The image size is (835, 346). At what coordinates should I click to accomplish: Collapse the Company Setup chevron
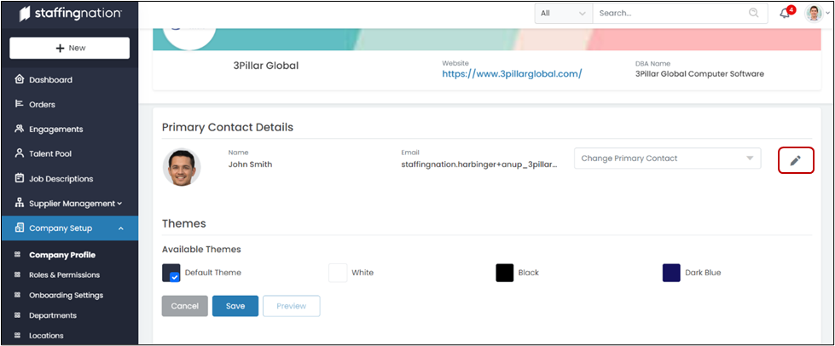(x=121, y=228)
